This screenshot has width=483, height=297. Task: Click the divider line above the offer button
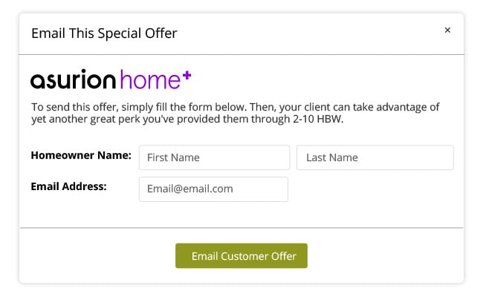point(241,227)
